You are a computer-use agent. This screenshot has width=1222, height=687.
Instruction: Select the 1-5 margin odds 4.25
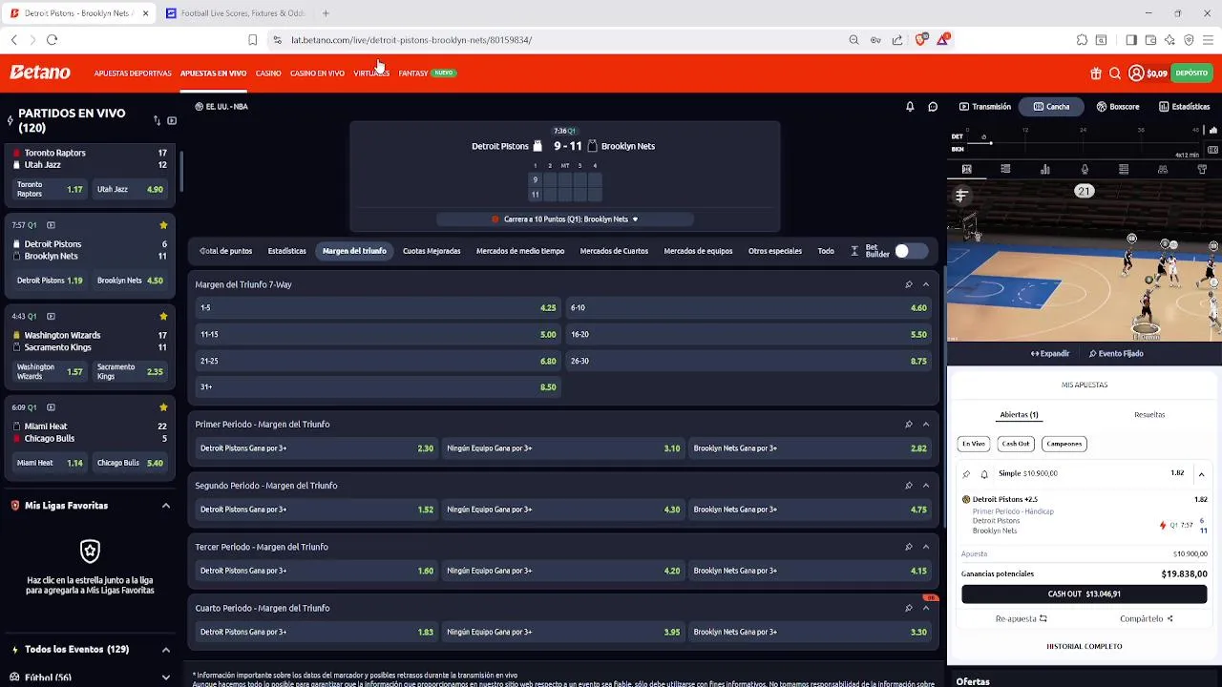point(378,307)
